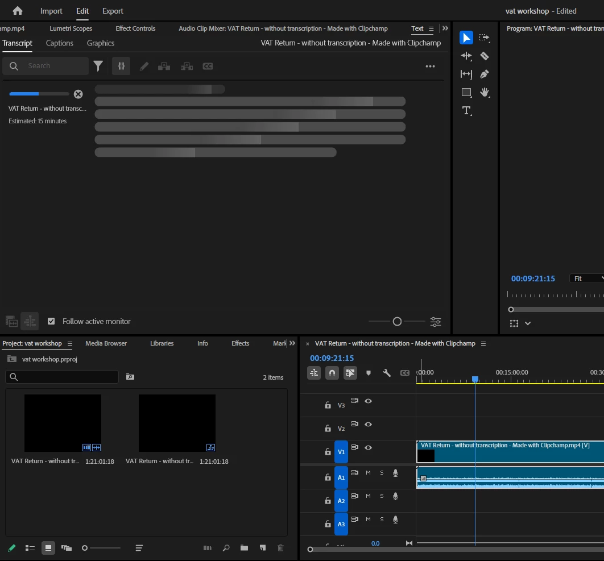Open the Media Browser tab

point(106,343)
